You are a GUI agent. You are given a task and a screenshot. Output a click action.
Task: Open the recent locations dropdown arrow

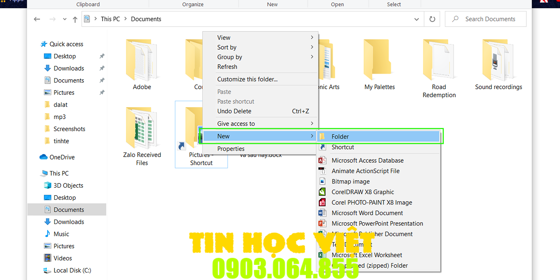(x=65, y=19)
